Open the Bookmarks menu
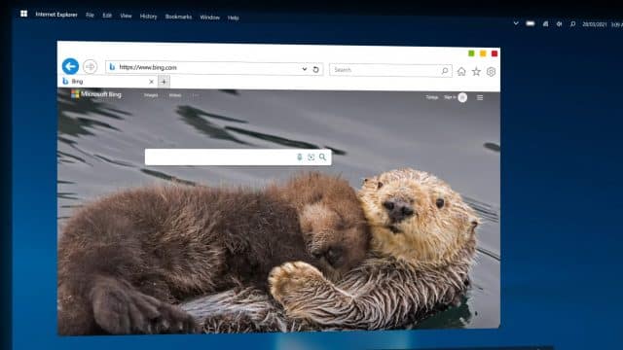This screenshot has width=623, height=350. point(178,17)
